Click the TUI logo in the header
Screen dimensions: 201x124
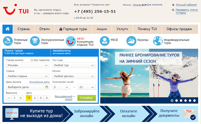pos(15,11)
